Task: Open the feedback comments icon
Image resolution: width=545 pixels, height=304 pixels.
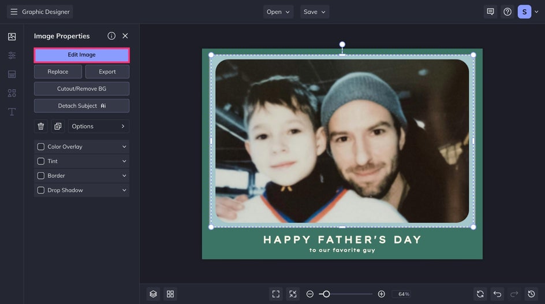Action: click(490, 12)
